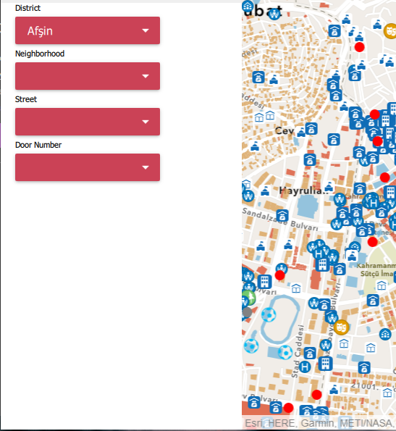Click the 'Hayrulla..' map label

pyautogui.click(x=304, y=191)
